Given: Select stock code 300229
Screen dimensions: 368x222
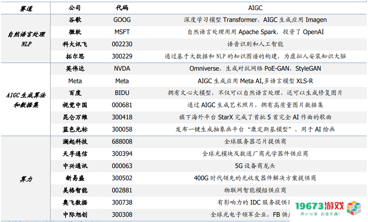Looking at the screenshot, I should click(x=122, y=56).
